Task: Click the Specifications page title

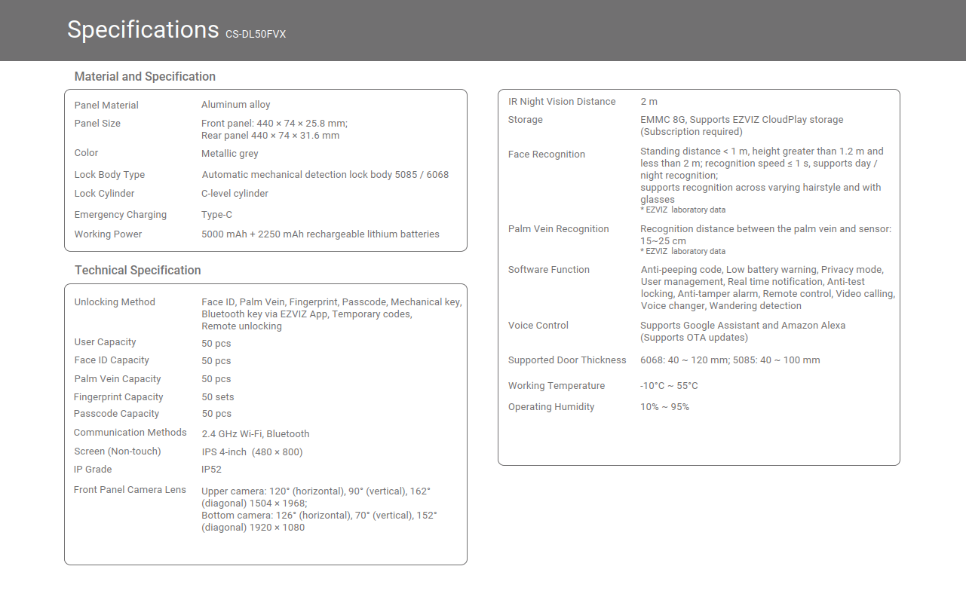Action: pos(143,29)
